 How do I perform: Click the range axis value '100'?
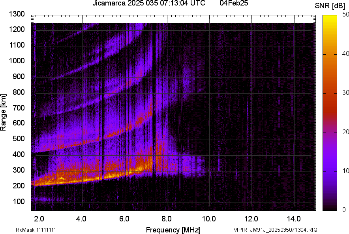click(19, 201)
